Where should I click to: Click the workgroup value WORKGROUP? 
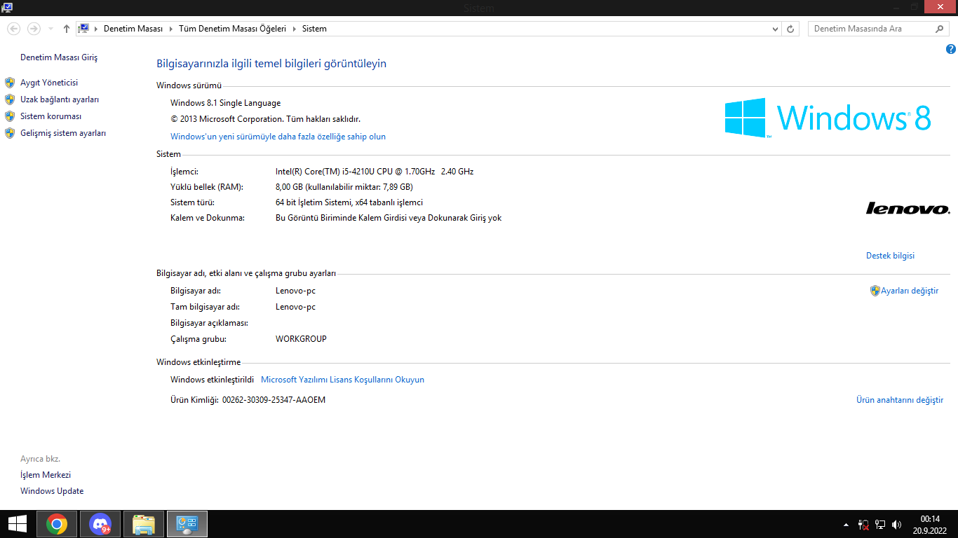tap(301, 339)
